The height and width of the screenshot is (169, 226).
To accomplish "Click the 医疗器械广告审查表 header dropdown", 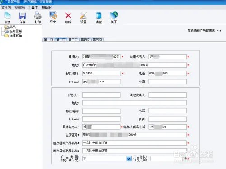I will 204,31.
